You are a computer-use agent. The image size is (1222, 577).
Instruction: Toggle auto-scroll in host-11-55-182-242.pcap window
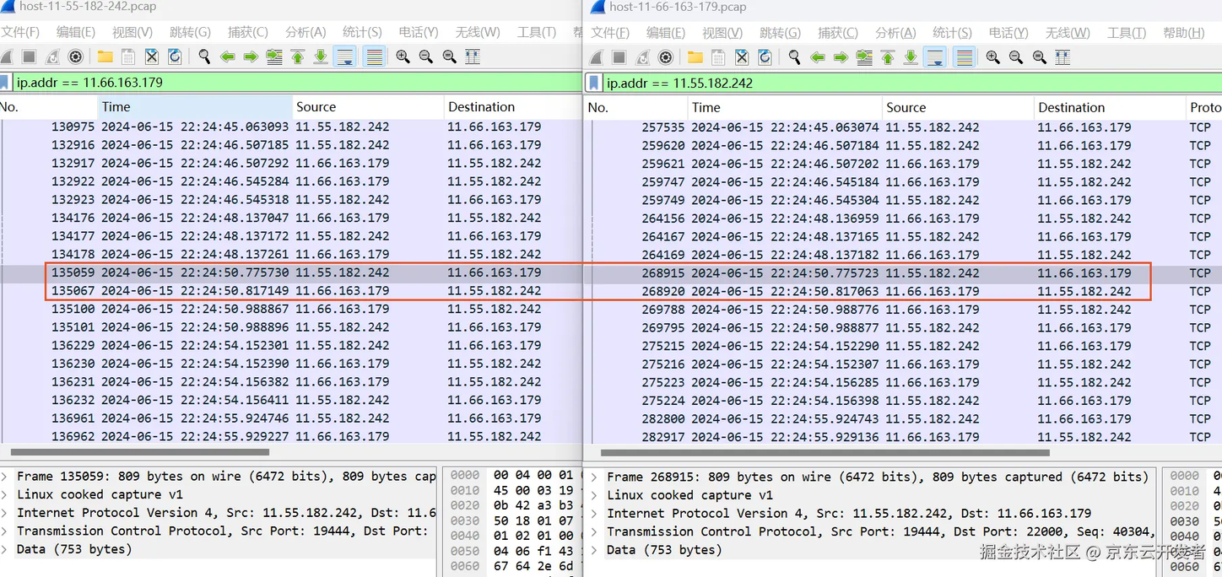coord(344,57)
